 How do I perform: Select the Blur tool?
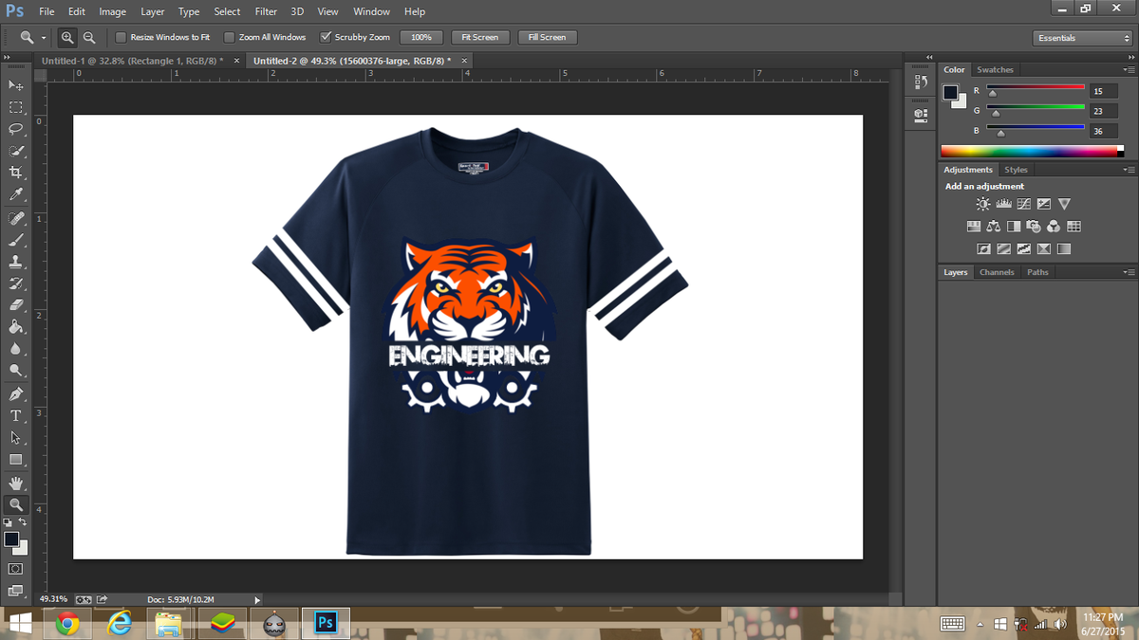[x=16, y=349]
